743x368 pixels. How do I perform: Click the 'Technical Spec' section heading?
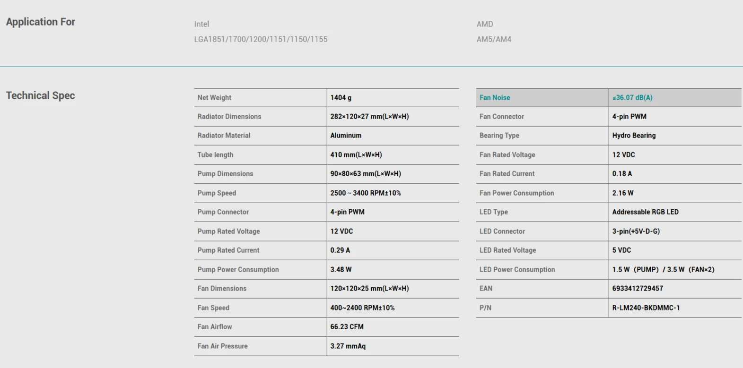pos(41,95)
